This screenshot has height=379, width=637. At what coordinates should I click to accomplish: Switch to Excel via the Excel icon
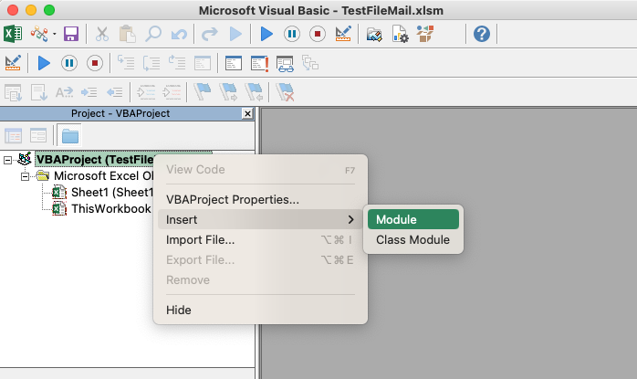click(x=13, y=34)
